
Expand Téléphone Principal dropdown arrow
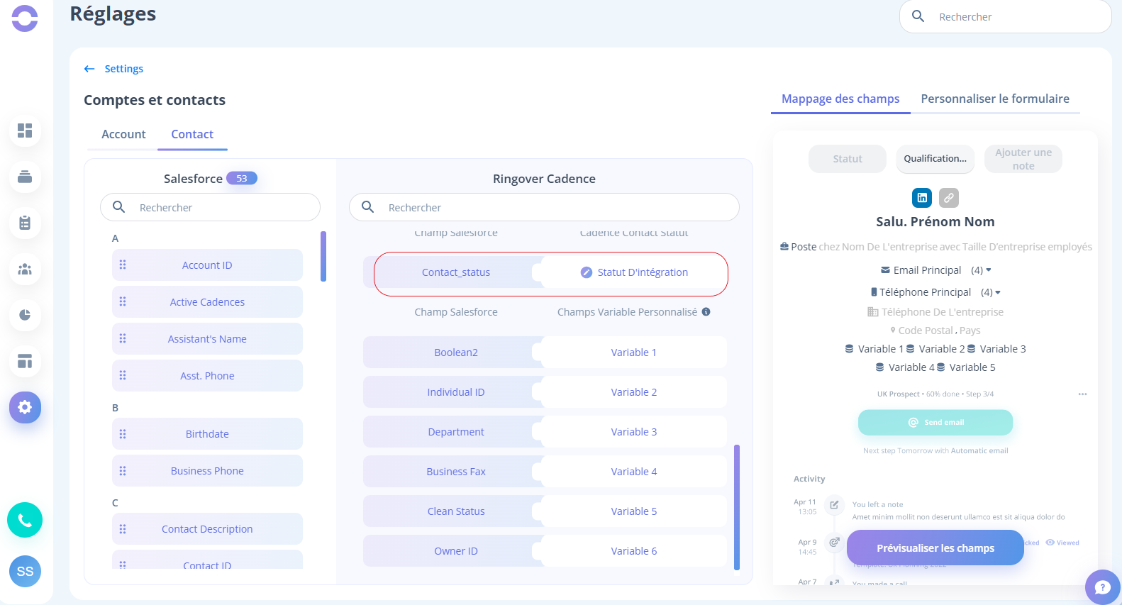tap(998, 292)
